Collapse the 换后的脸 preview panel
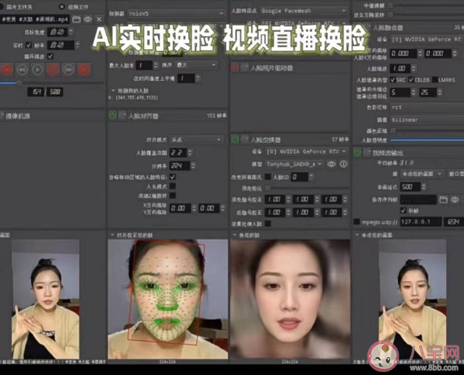464x375 pixels. (235, 235)
